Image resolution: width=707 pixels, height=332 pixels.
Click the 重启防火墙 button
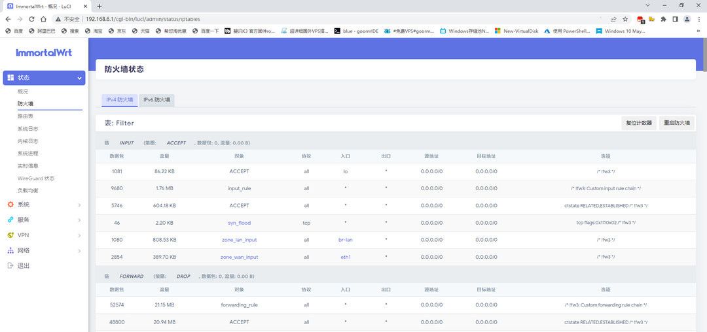point(676,122)
